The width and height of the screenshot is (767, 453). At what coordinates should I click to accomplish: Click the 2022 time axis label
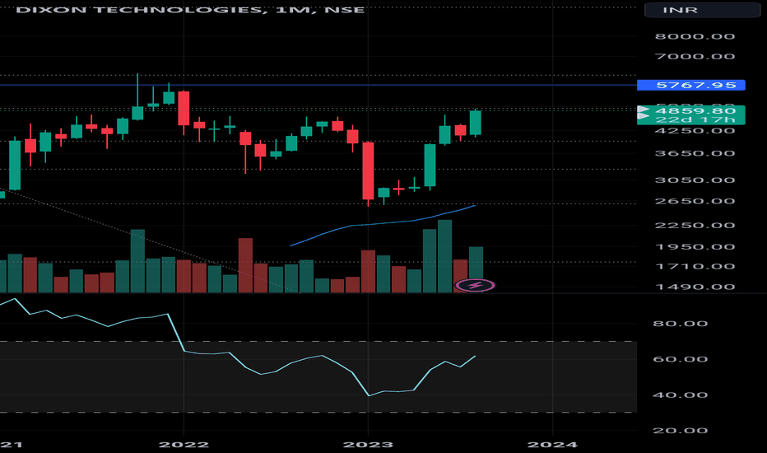[x=184, y=445]
